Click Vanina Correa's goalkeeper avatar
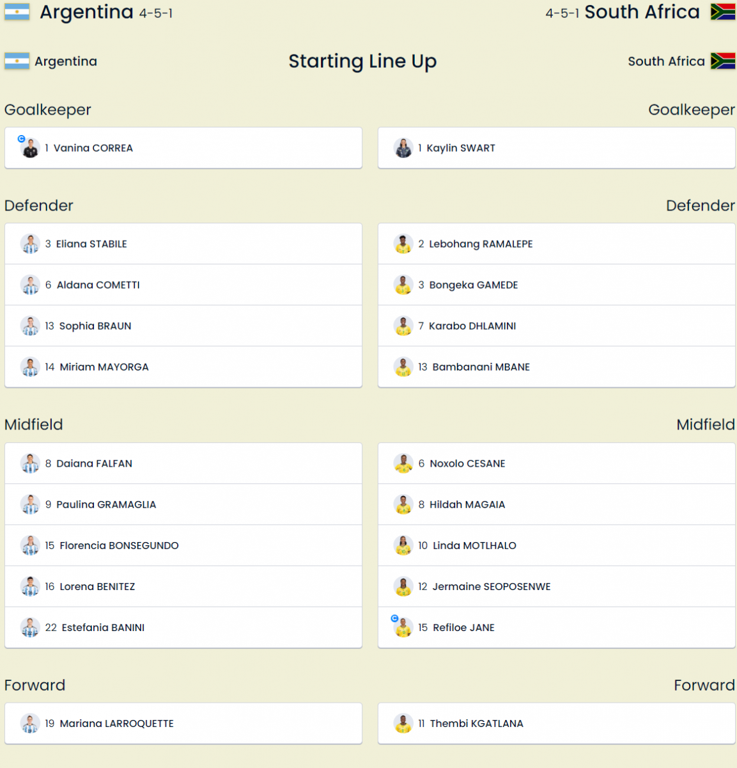 (x=30, y=148)
